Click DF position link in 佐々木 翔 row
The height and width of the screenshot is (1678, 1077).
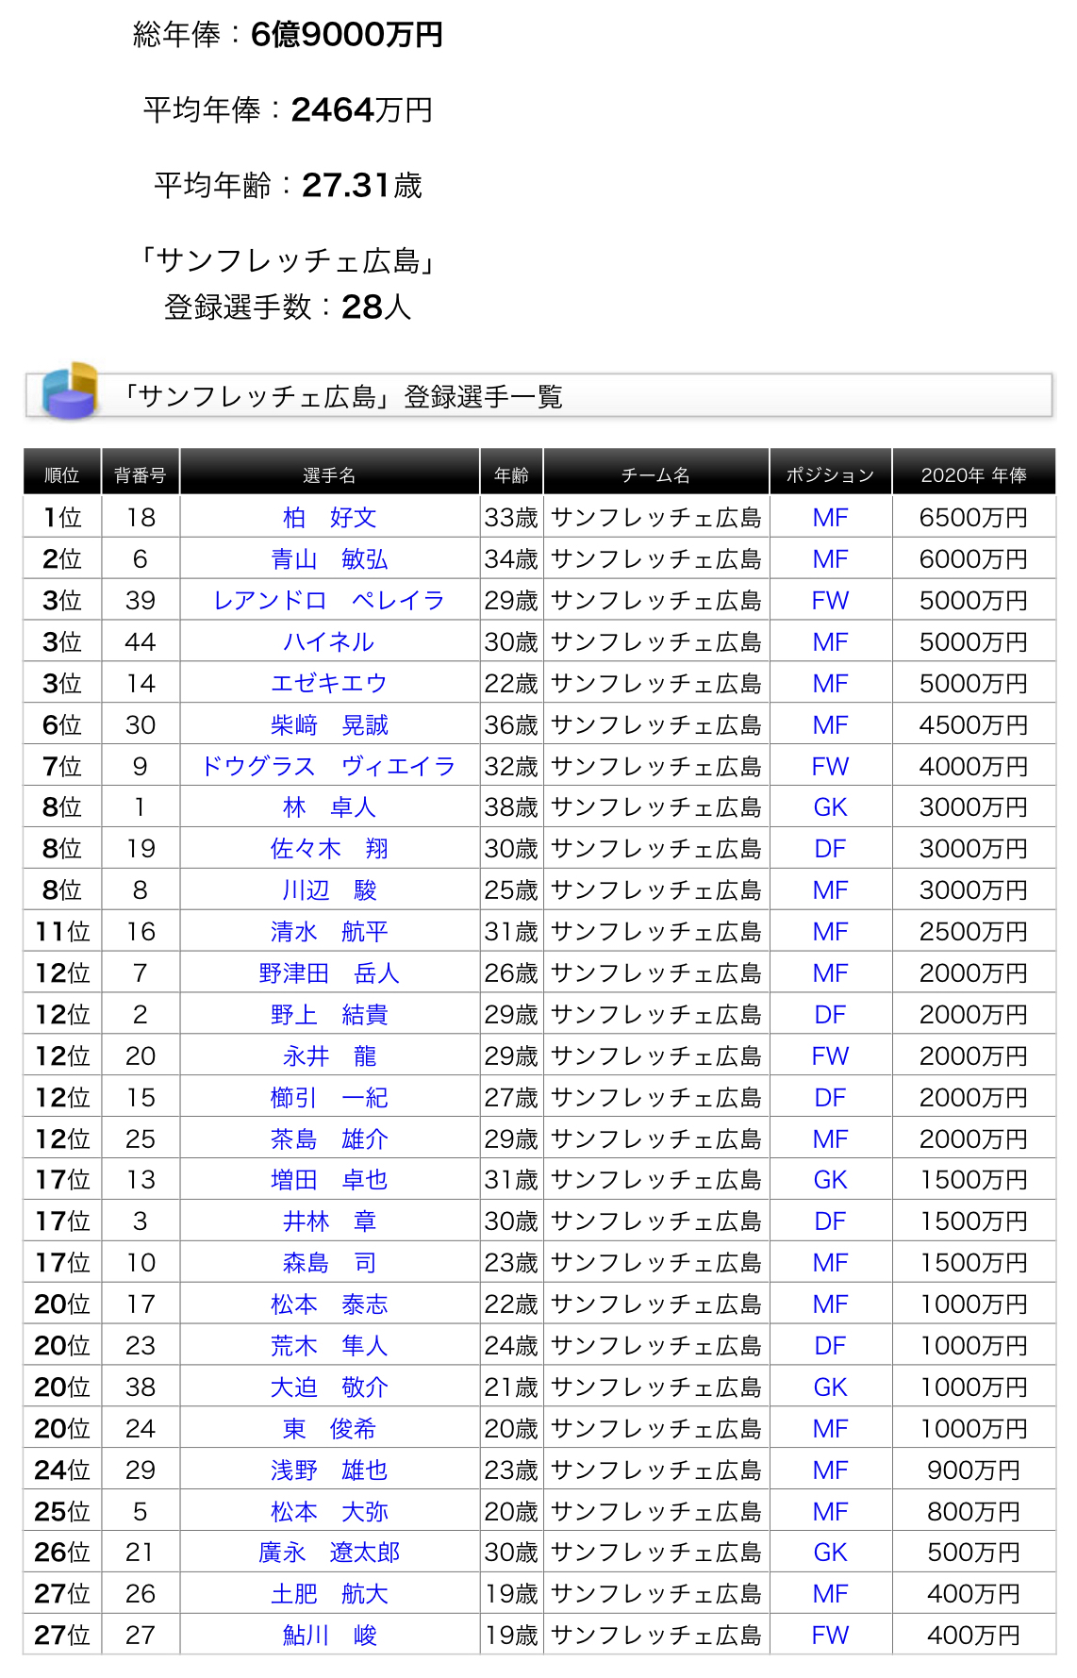click(x=830, y=849)
